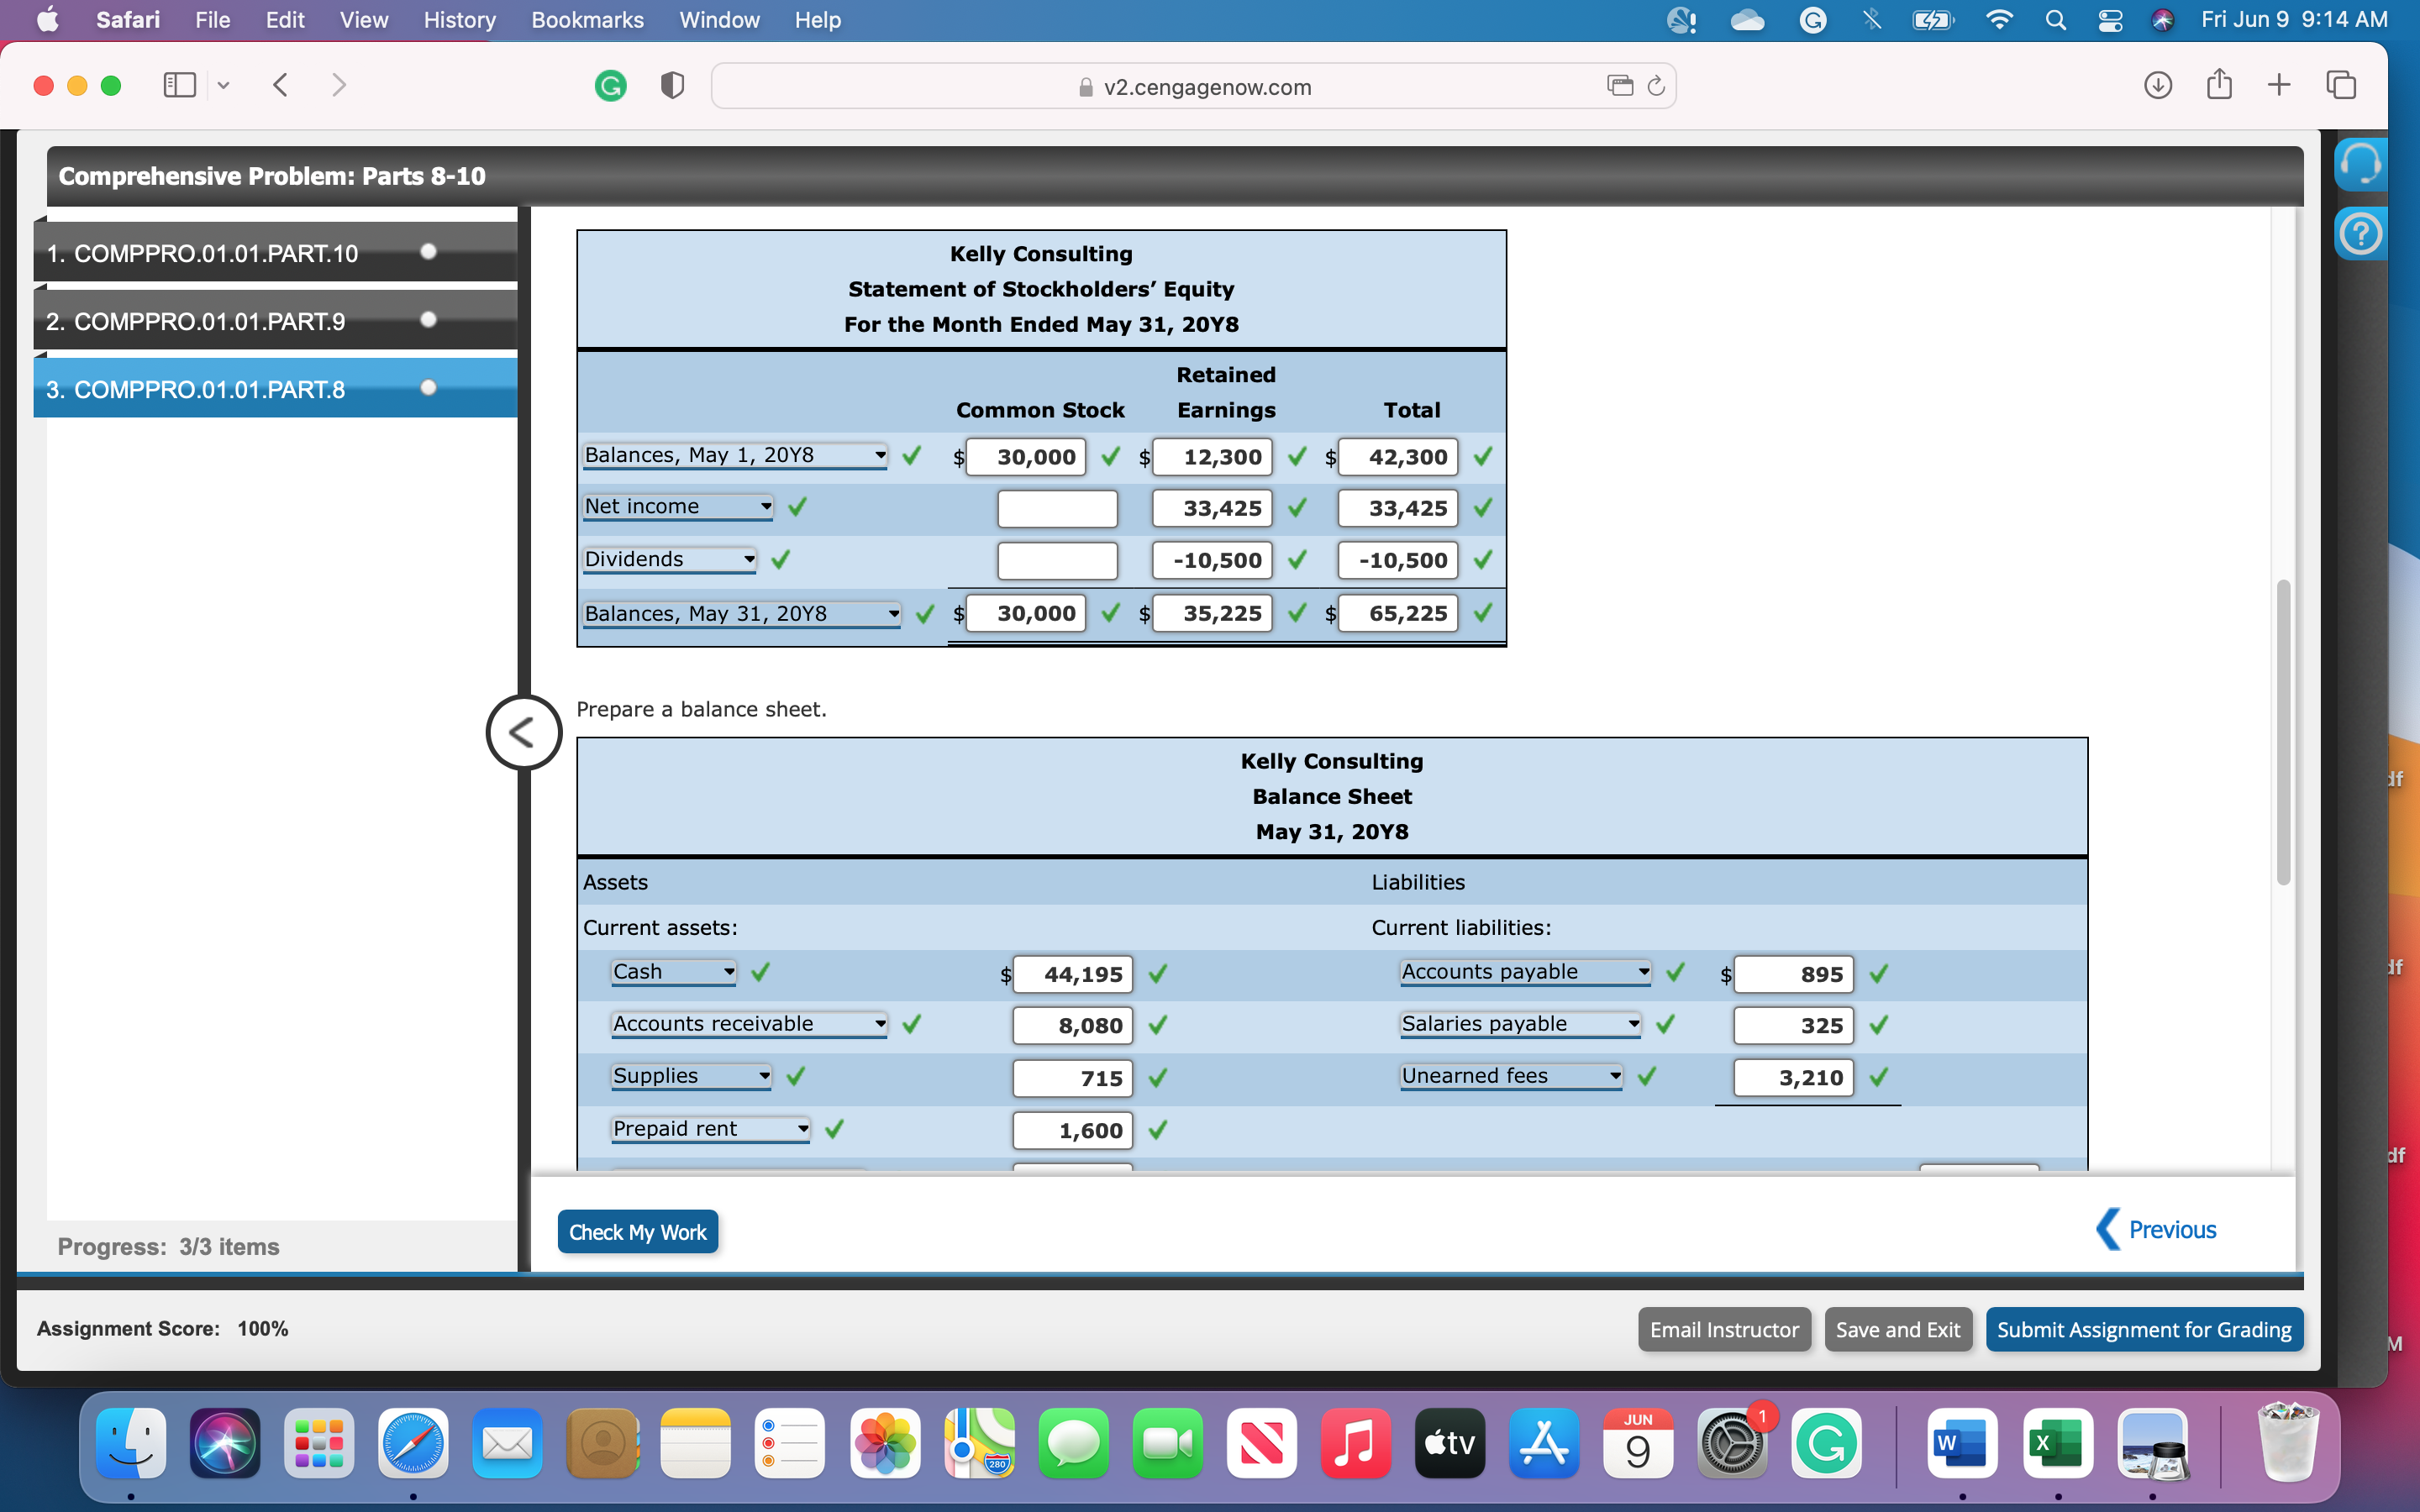The height and width of the screenshot is (1512, 2420).
Task: Click the privacy shield icon
Action: [x=673, y=86]
